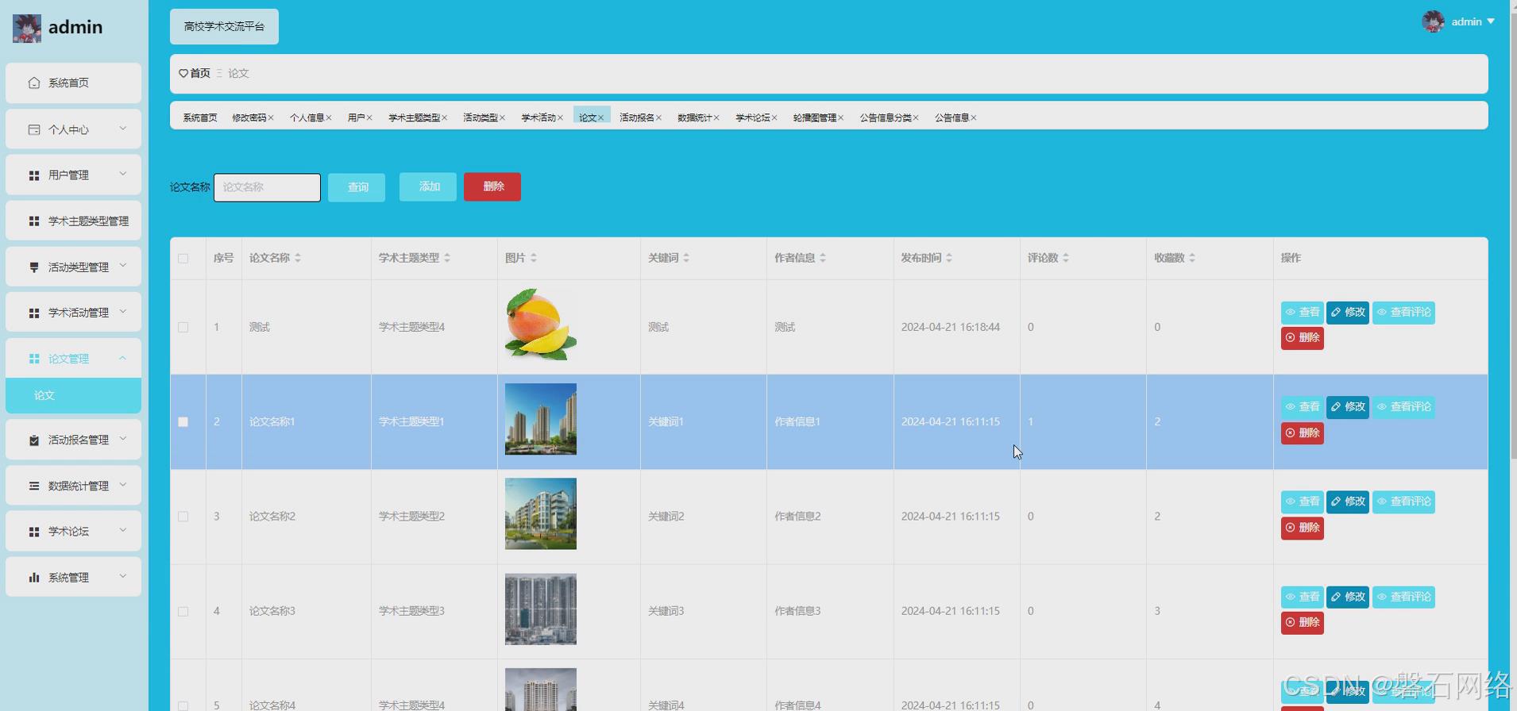Sort by the 关键词 column arrows
1517x711 pixels.
point(686,258)
